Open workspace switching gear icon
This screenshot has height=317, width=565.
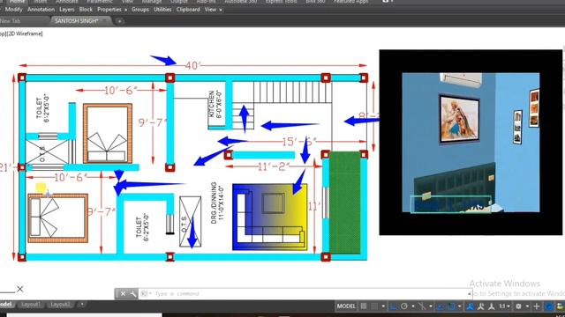pos(518,306)
